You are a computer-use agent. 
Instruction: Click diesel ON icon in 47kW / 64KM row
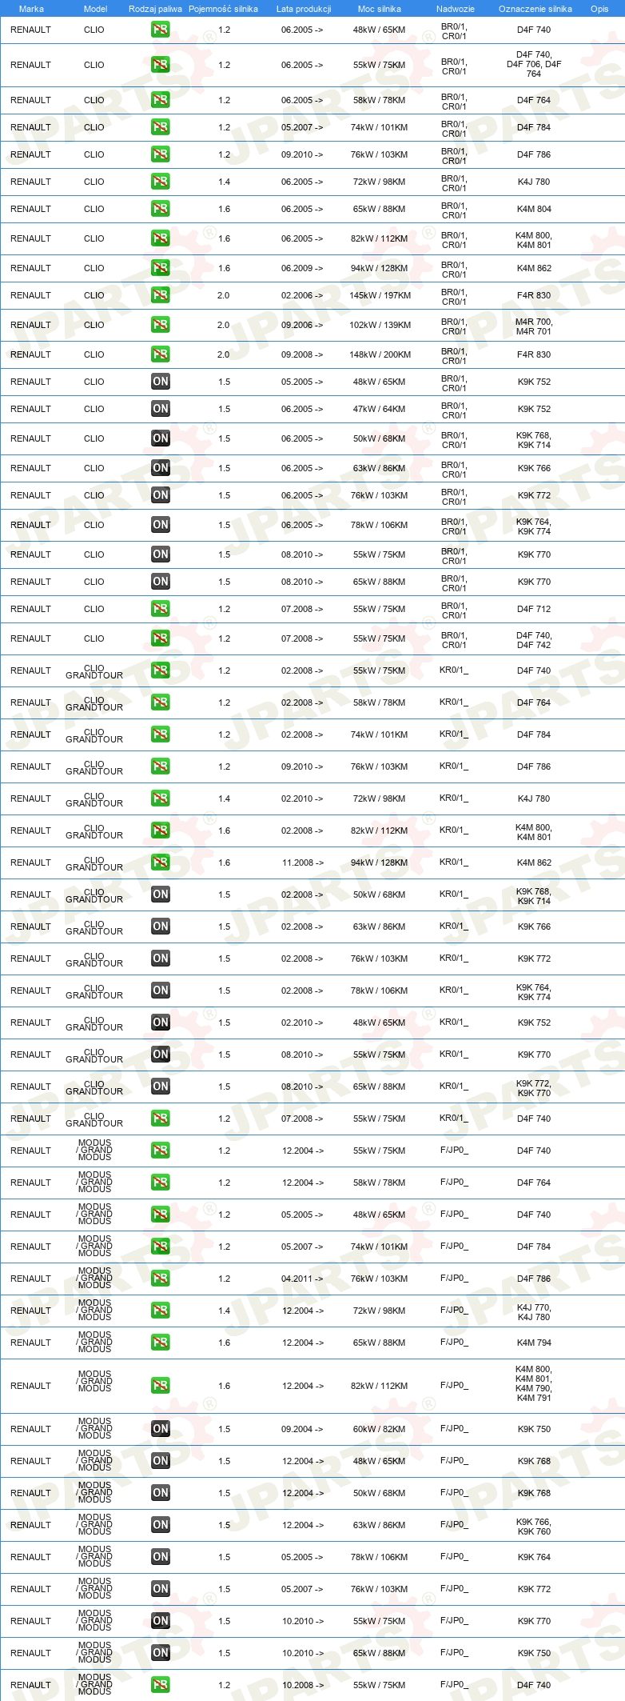(x=160, y=409)
